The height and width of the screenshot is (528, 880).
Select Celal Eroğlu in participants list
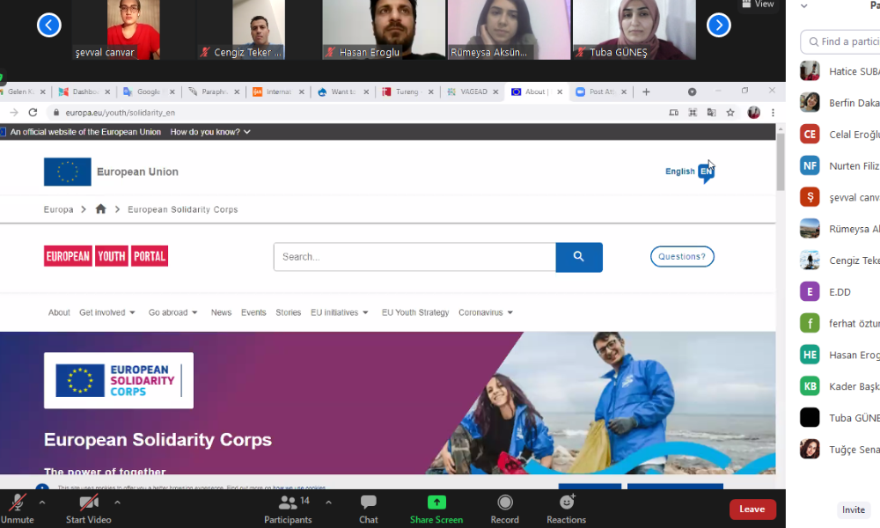[x=840, y=135]
